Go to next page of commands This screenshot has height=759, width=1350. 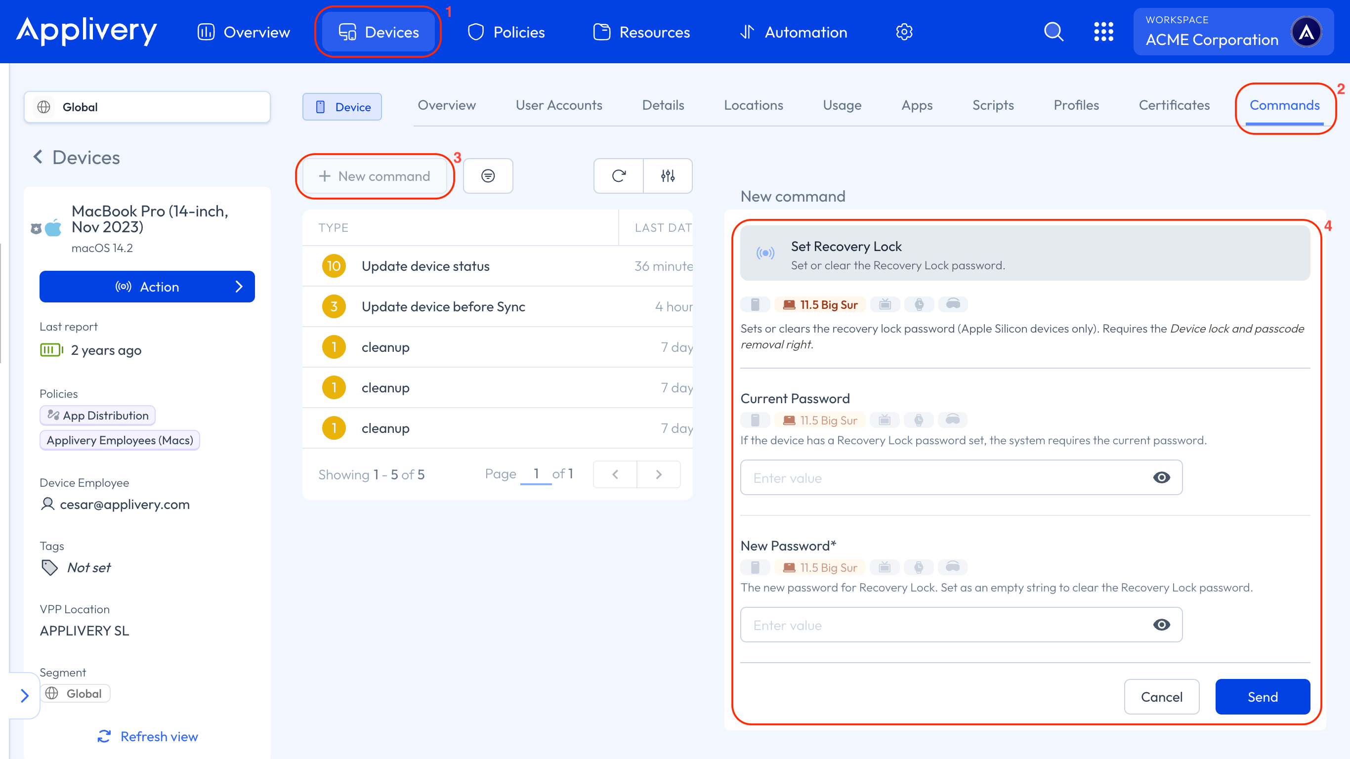coord(659,474)
